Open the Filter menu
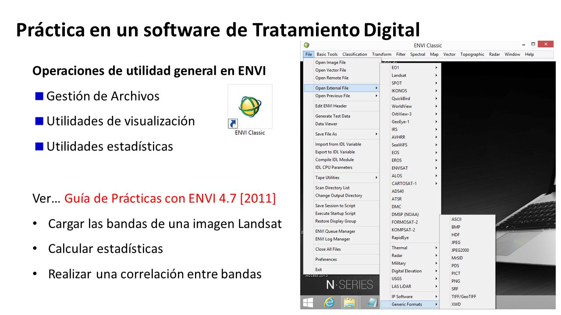561x315 pixels. [x=401, y=54]
